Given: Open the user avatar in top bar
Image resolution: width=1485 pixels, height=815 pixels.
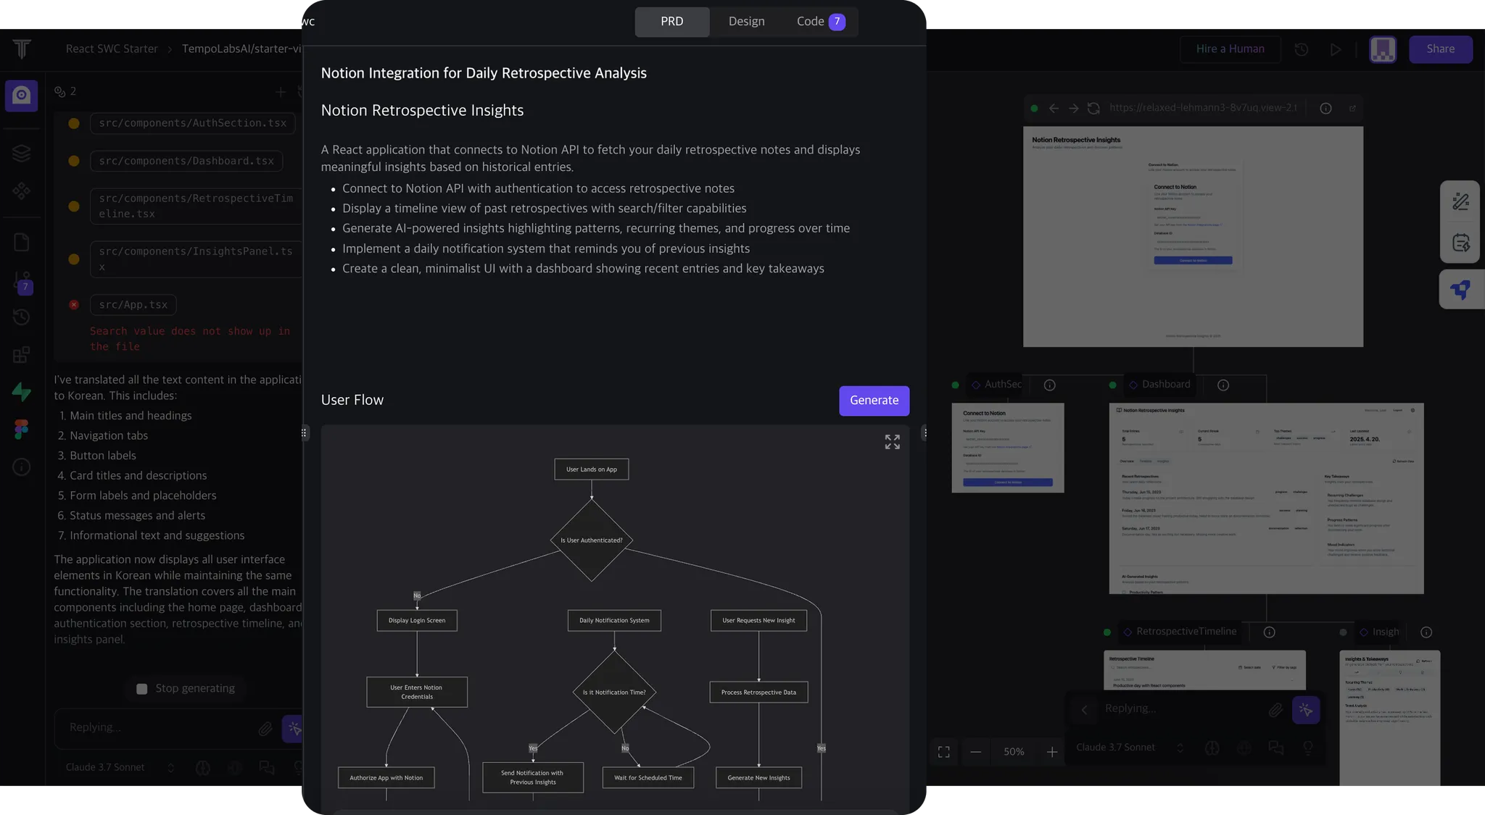Looking at the screenshot, I should [1383, 49].
